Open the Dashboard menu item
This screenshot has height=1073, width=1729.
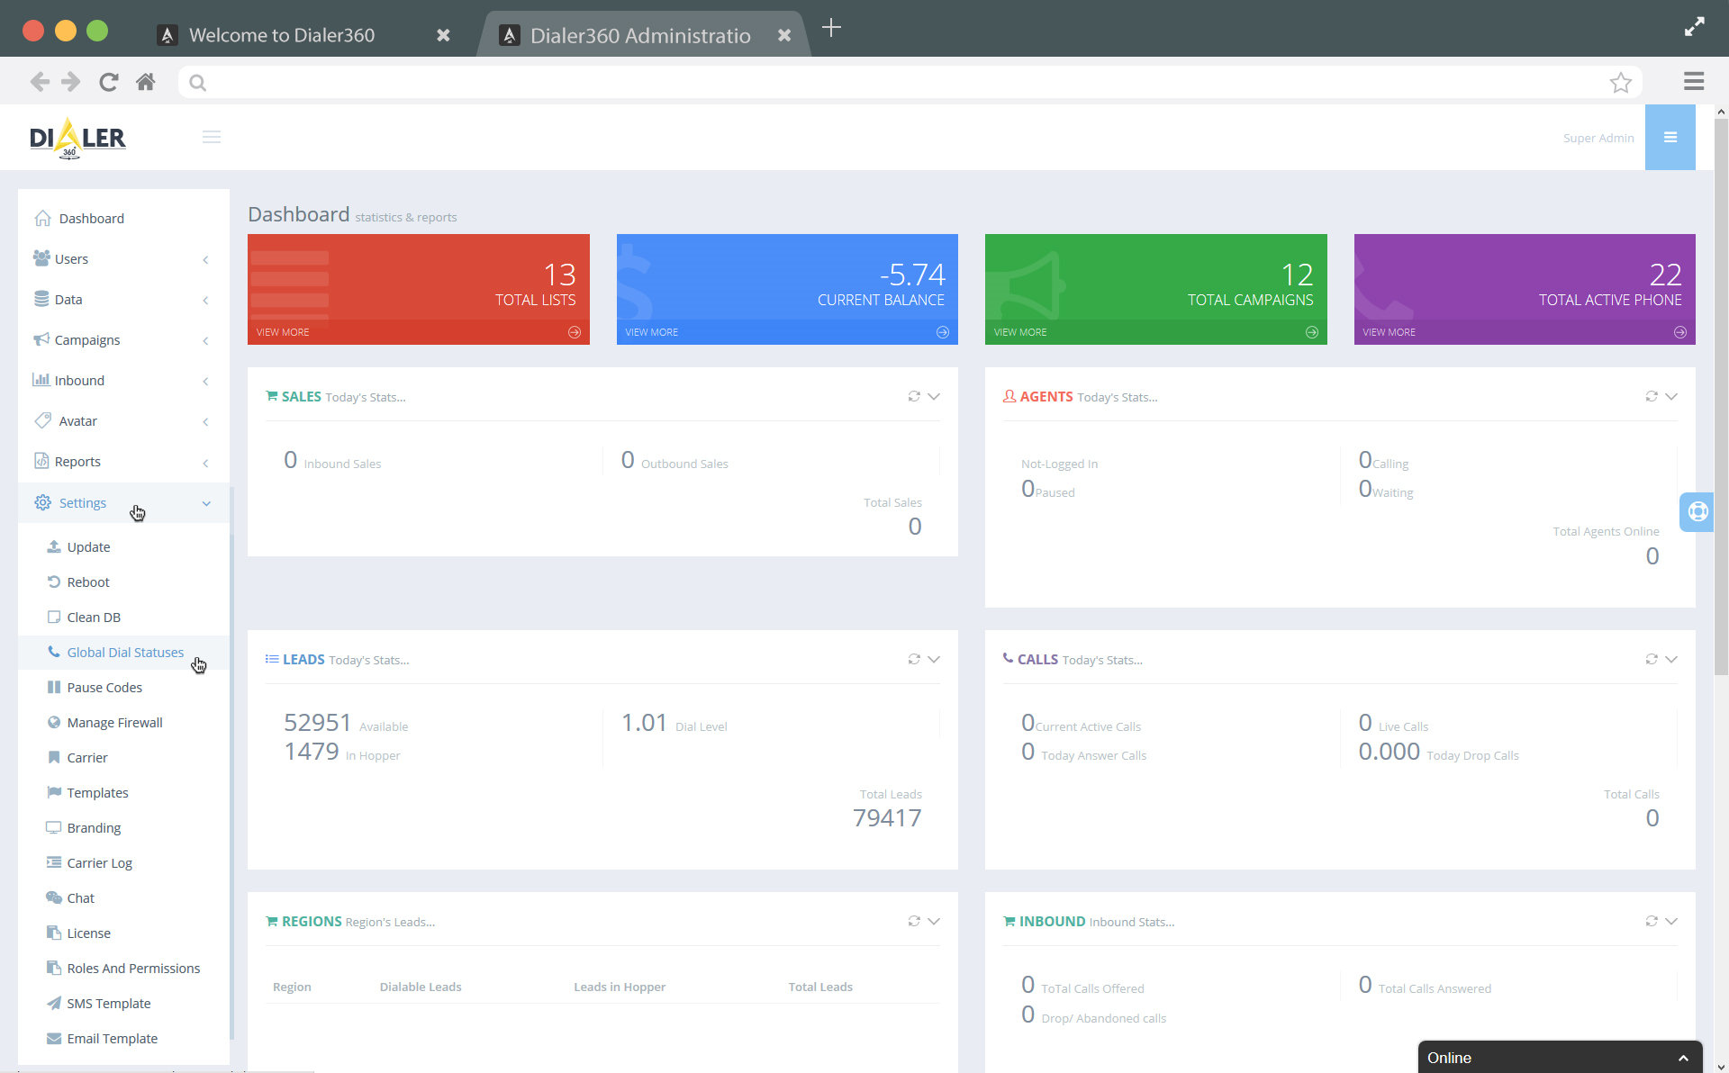click(x=91, y=218)
